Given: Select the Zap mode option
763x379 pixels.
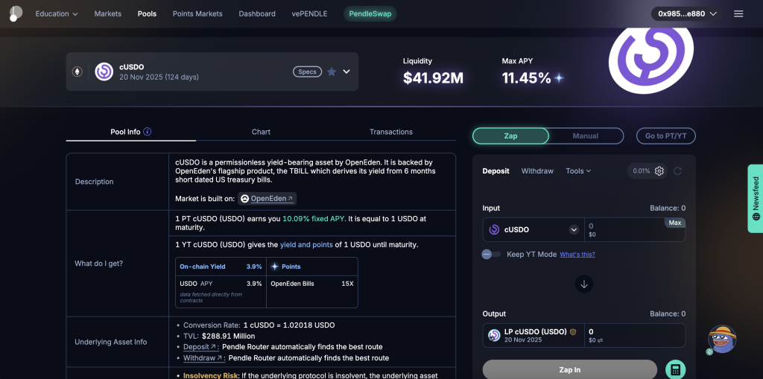Looking at the screenshot, I should click(x=510, y=136).
